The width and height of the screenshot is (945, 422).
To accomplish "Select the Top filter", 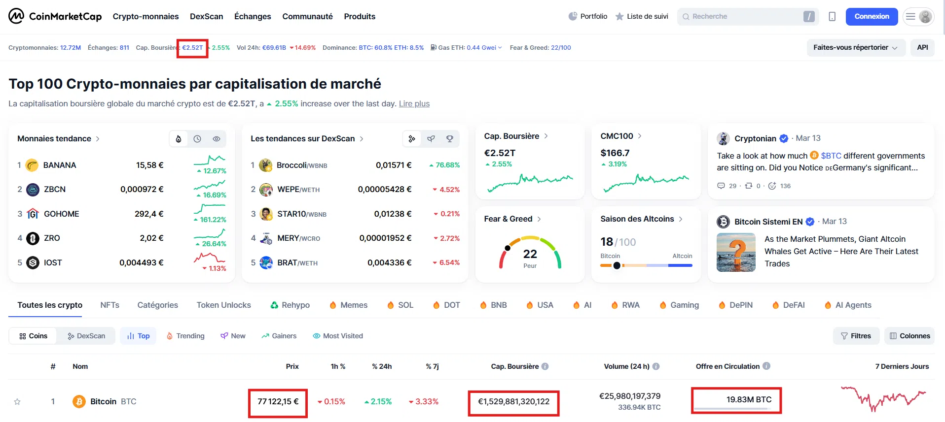I will 138,336.
